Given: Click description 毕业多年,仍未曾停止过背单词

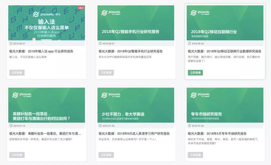Looking at the screenshot, I should coord(127,139).
